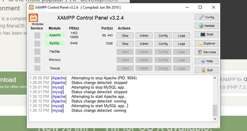Click log line 'Attempting to start Apache app...'
This screenshot has width=247, height=131.
pos(99,96)
